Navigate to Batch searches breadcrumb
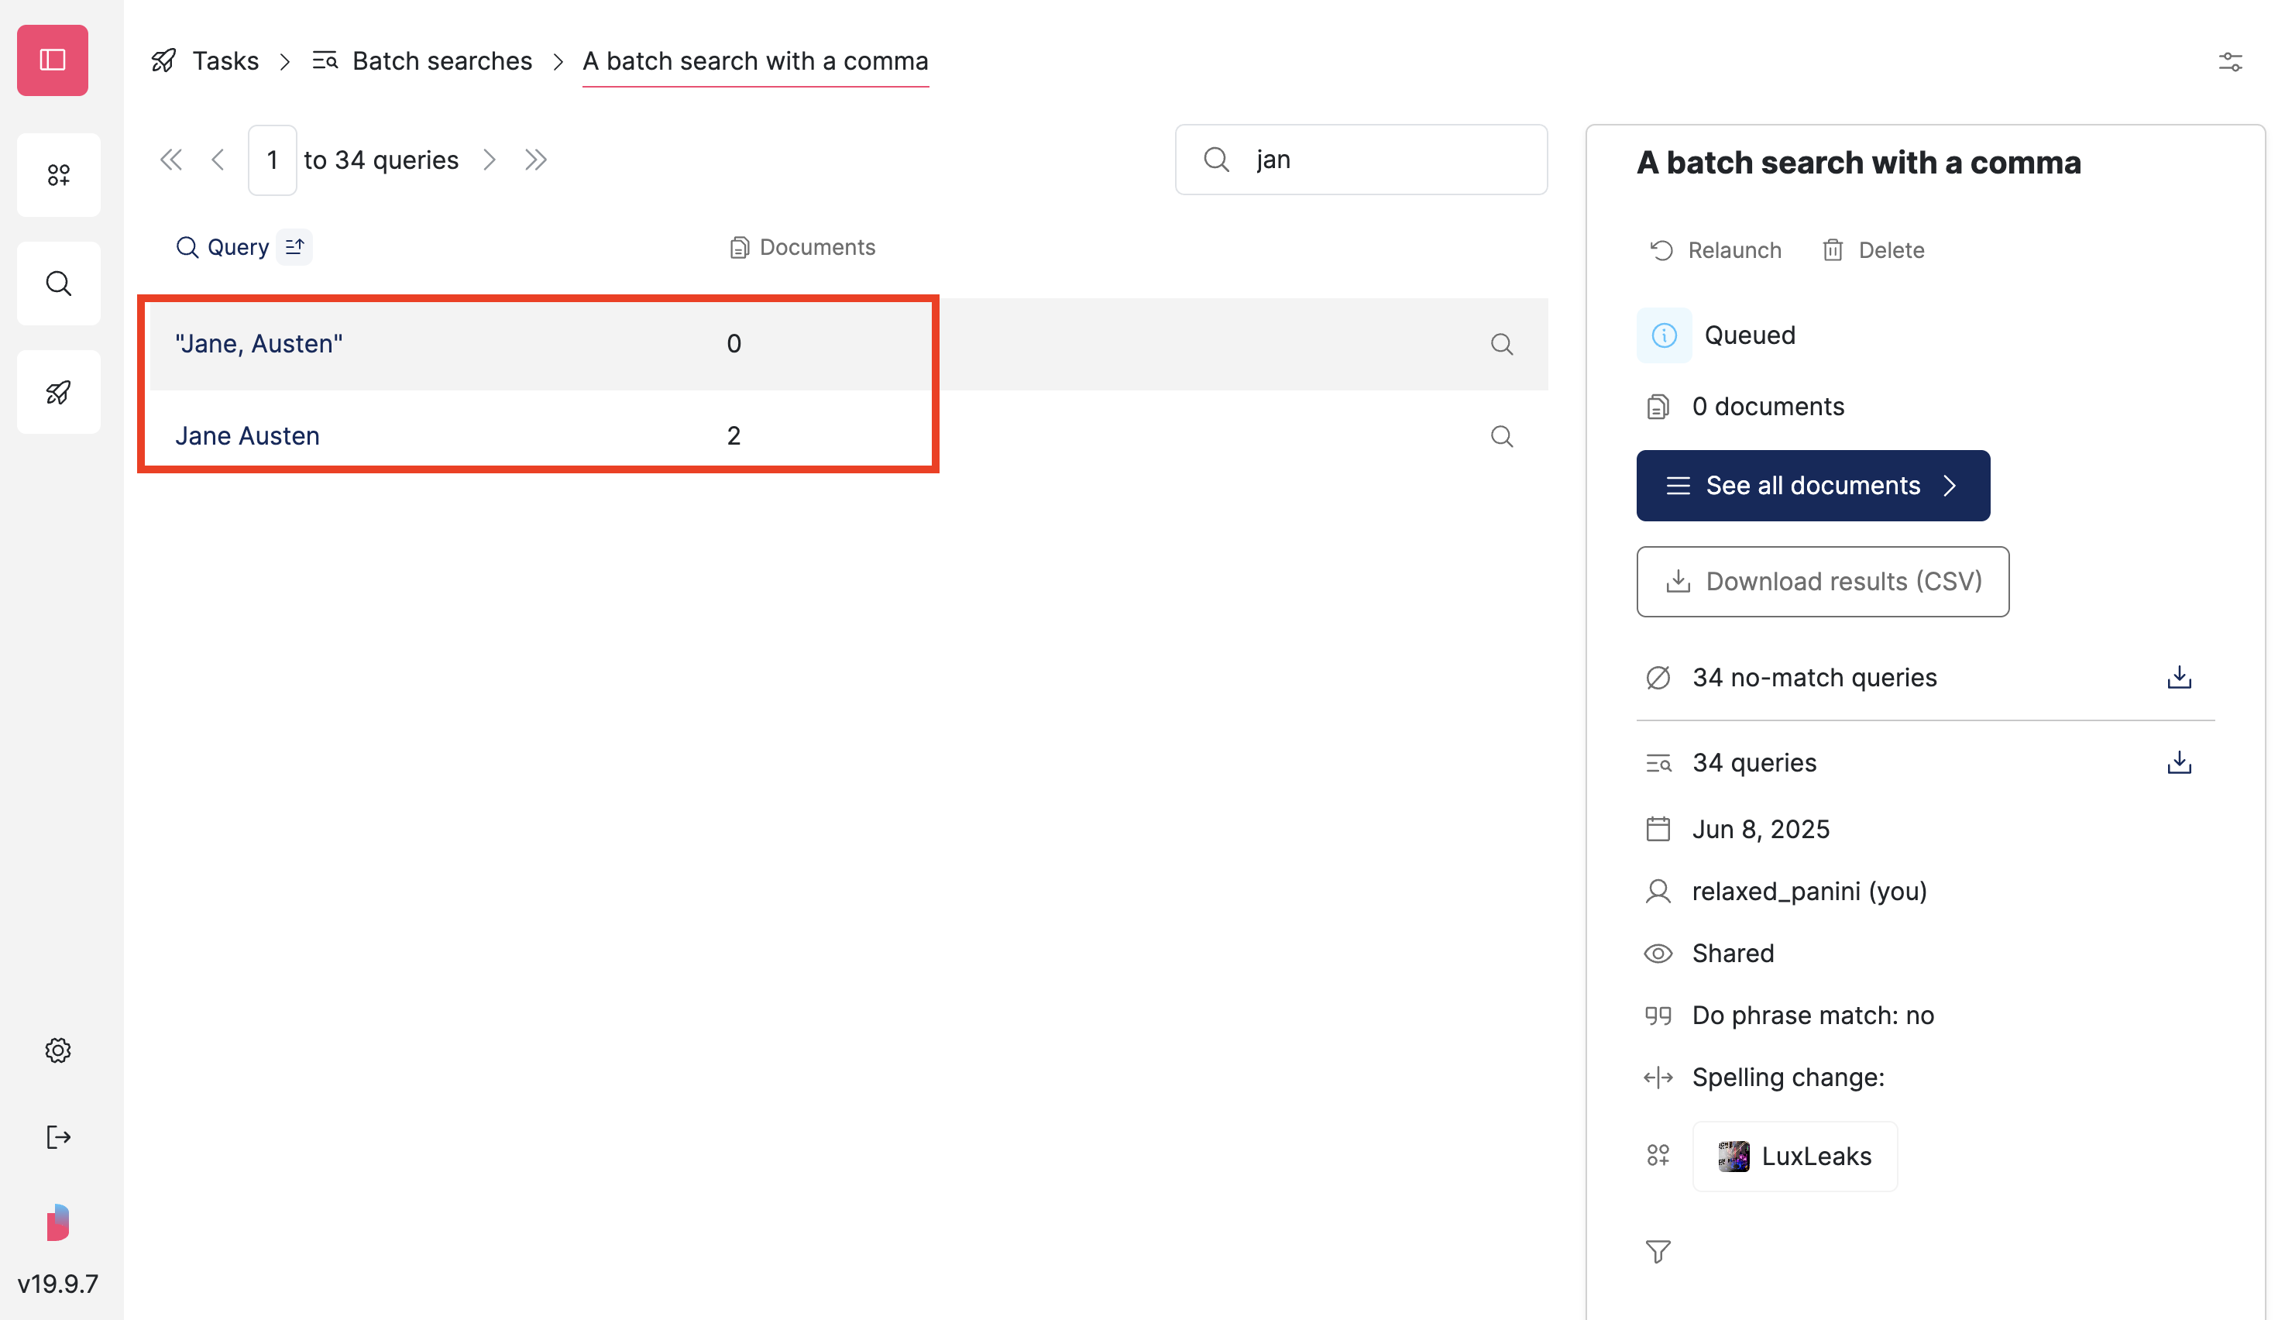 point(442,60)
